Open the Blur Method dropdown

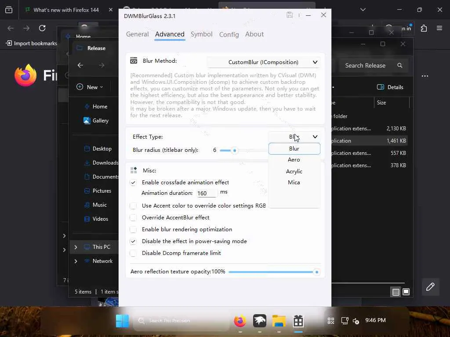tap(264, 62)
